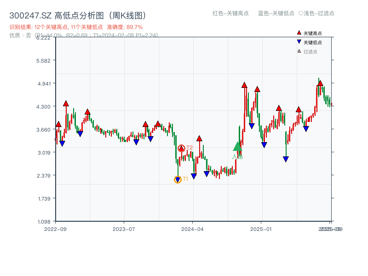
Task: Click the red key-high triangle near the chart's right edge
Action: (320, 83)
